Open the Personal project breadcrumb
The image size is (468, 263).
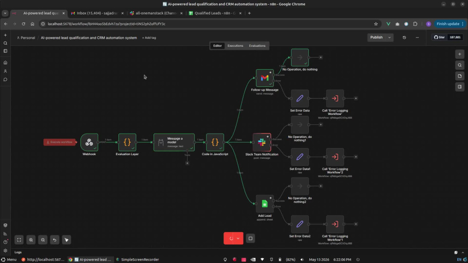coord(26,38)
